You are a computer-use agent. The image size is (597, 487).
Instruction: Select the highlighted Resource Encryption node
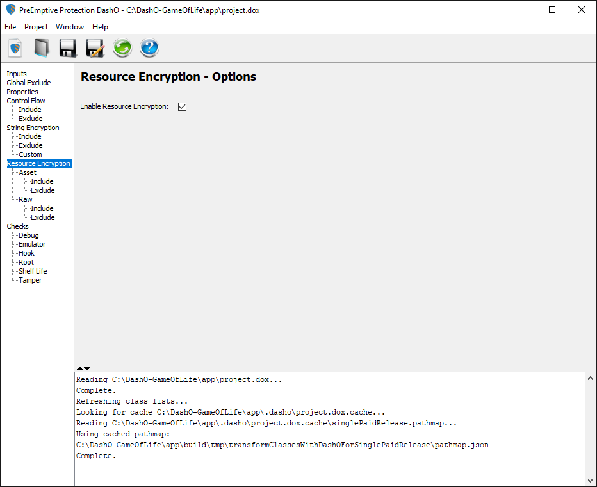pos(39,163)
